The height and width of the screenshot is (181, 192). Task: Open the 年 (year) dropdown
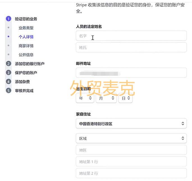point(85,98)
